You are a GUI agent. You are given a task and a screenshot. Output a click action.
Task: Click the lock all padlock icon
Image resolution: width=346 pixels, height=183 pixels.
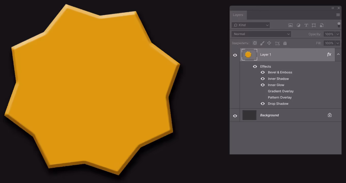(x=285, y=43)
